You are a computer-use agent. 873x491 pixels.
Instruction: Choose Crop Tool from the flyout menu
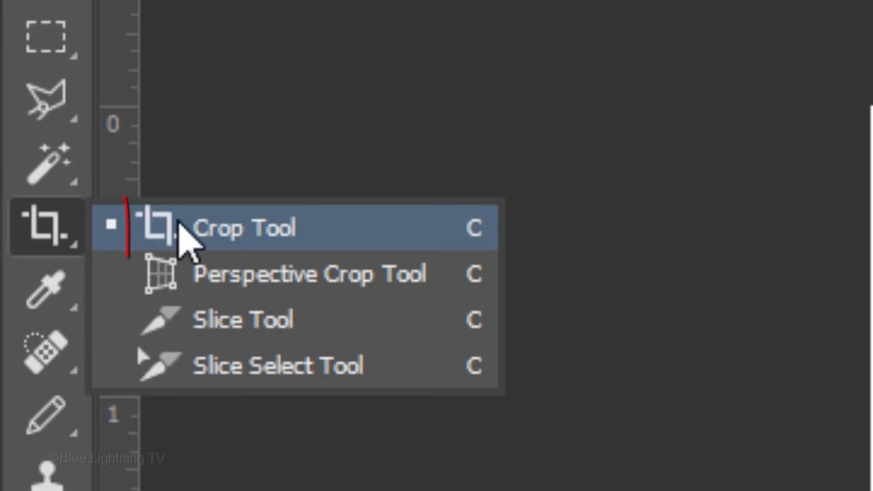pyautogui.click(x=244, y=228)
